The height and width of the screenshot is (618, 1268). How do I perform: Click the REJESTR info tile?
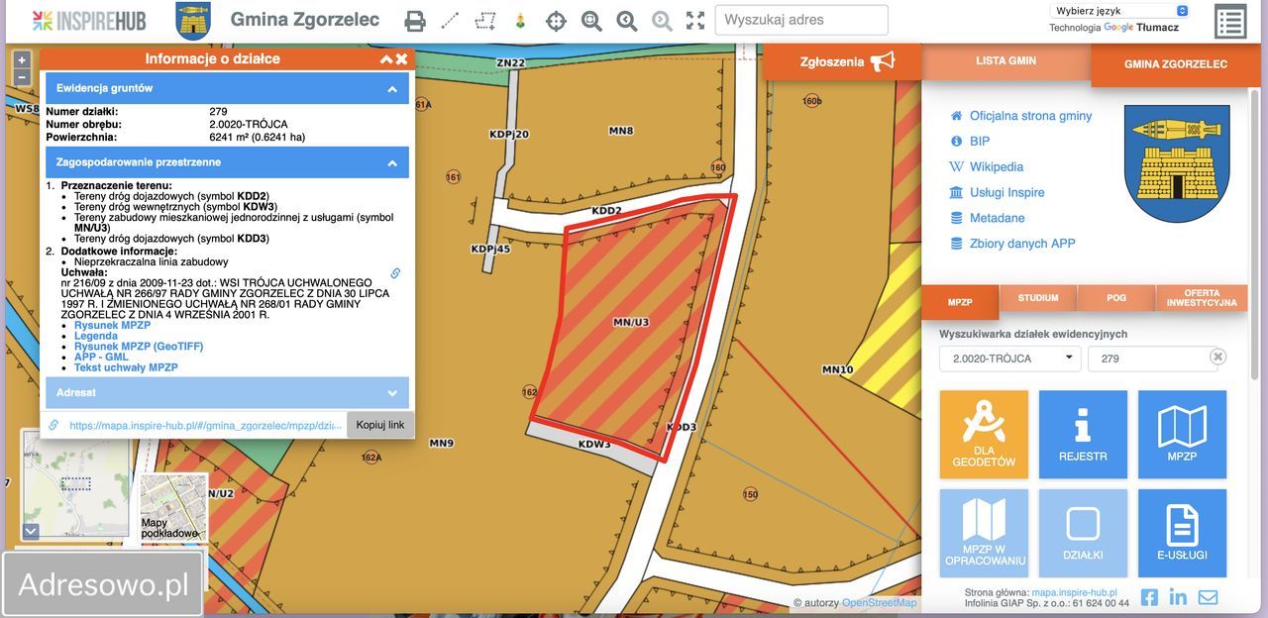coord(1083,435)
